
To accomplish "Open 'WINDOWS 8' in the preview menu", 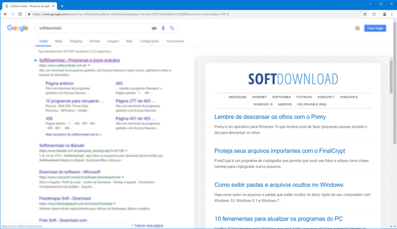I will pyautogui.click(x=348, y=97).
